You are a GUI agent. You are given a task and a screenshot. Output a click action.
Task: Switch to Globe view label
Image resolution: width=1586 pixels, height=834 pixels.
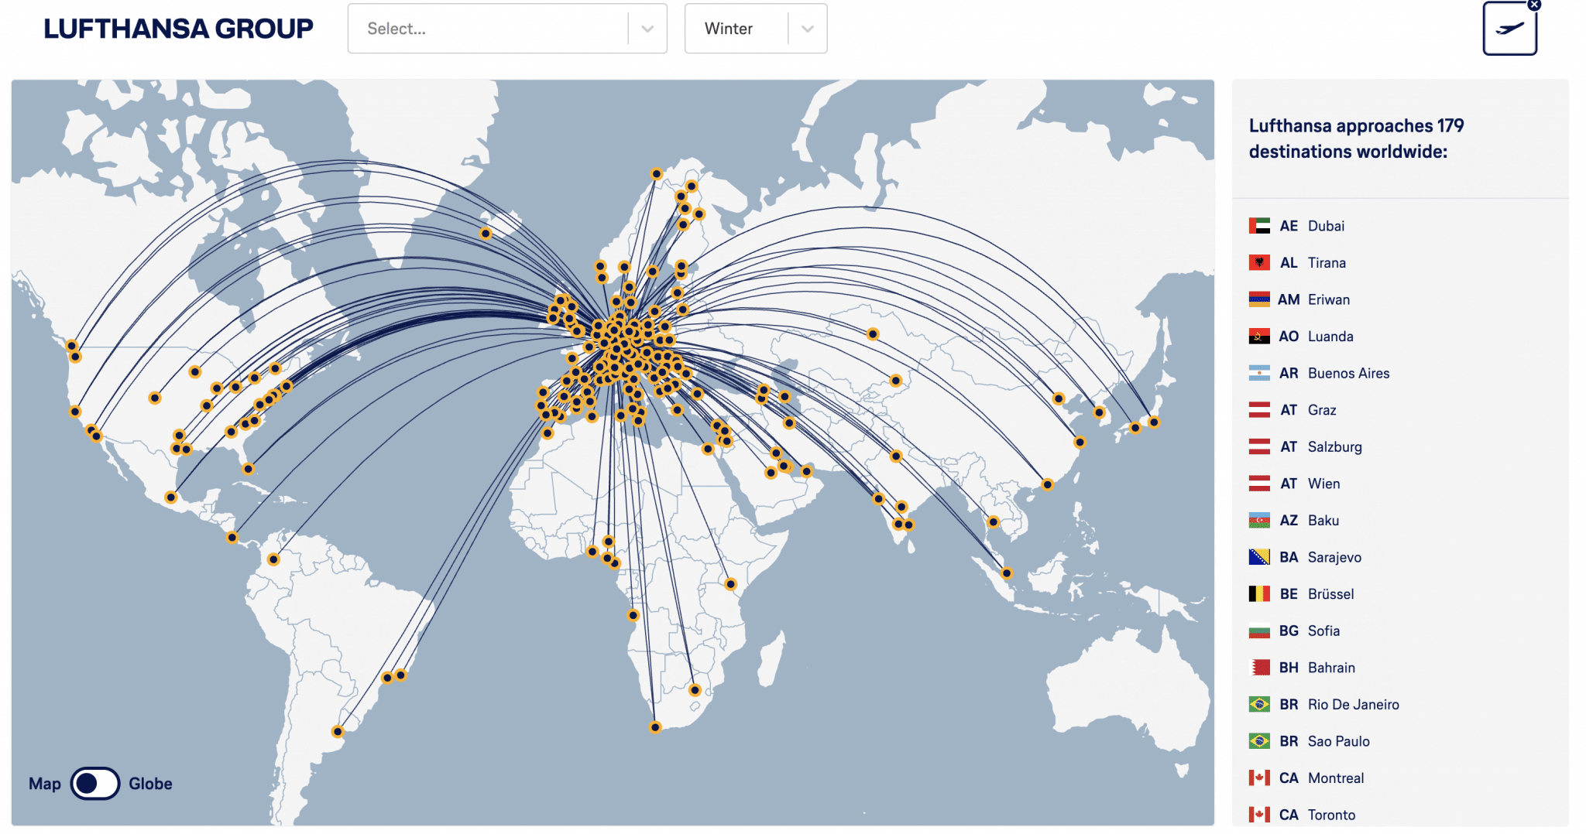pos(150,784)
